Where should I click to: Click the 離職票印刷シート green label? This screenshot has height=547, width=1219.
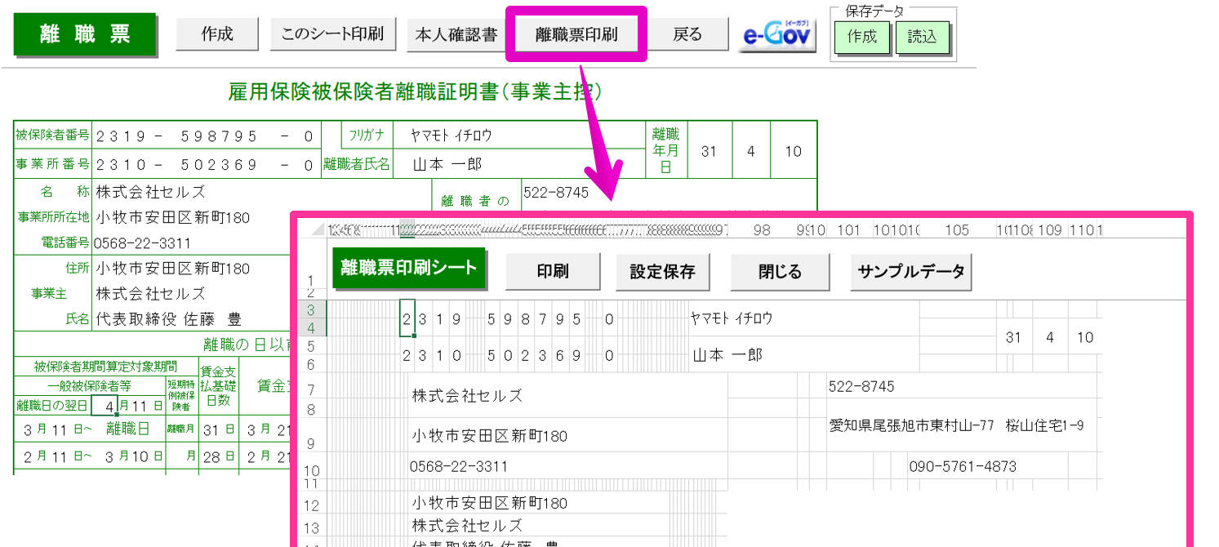[x=408, y=268]
